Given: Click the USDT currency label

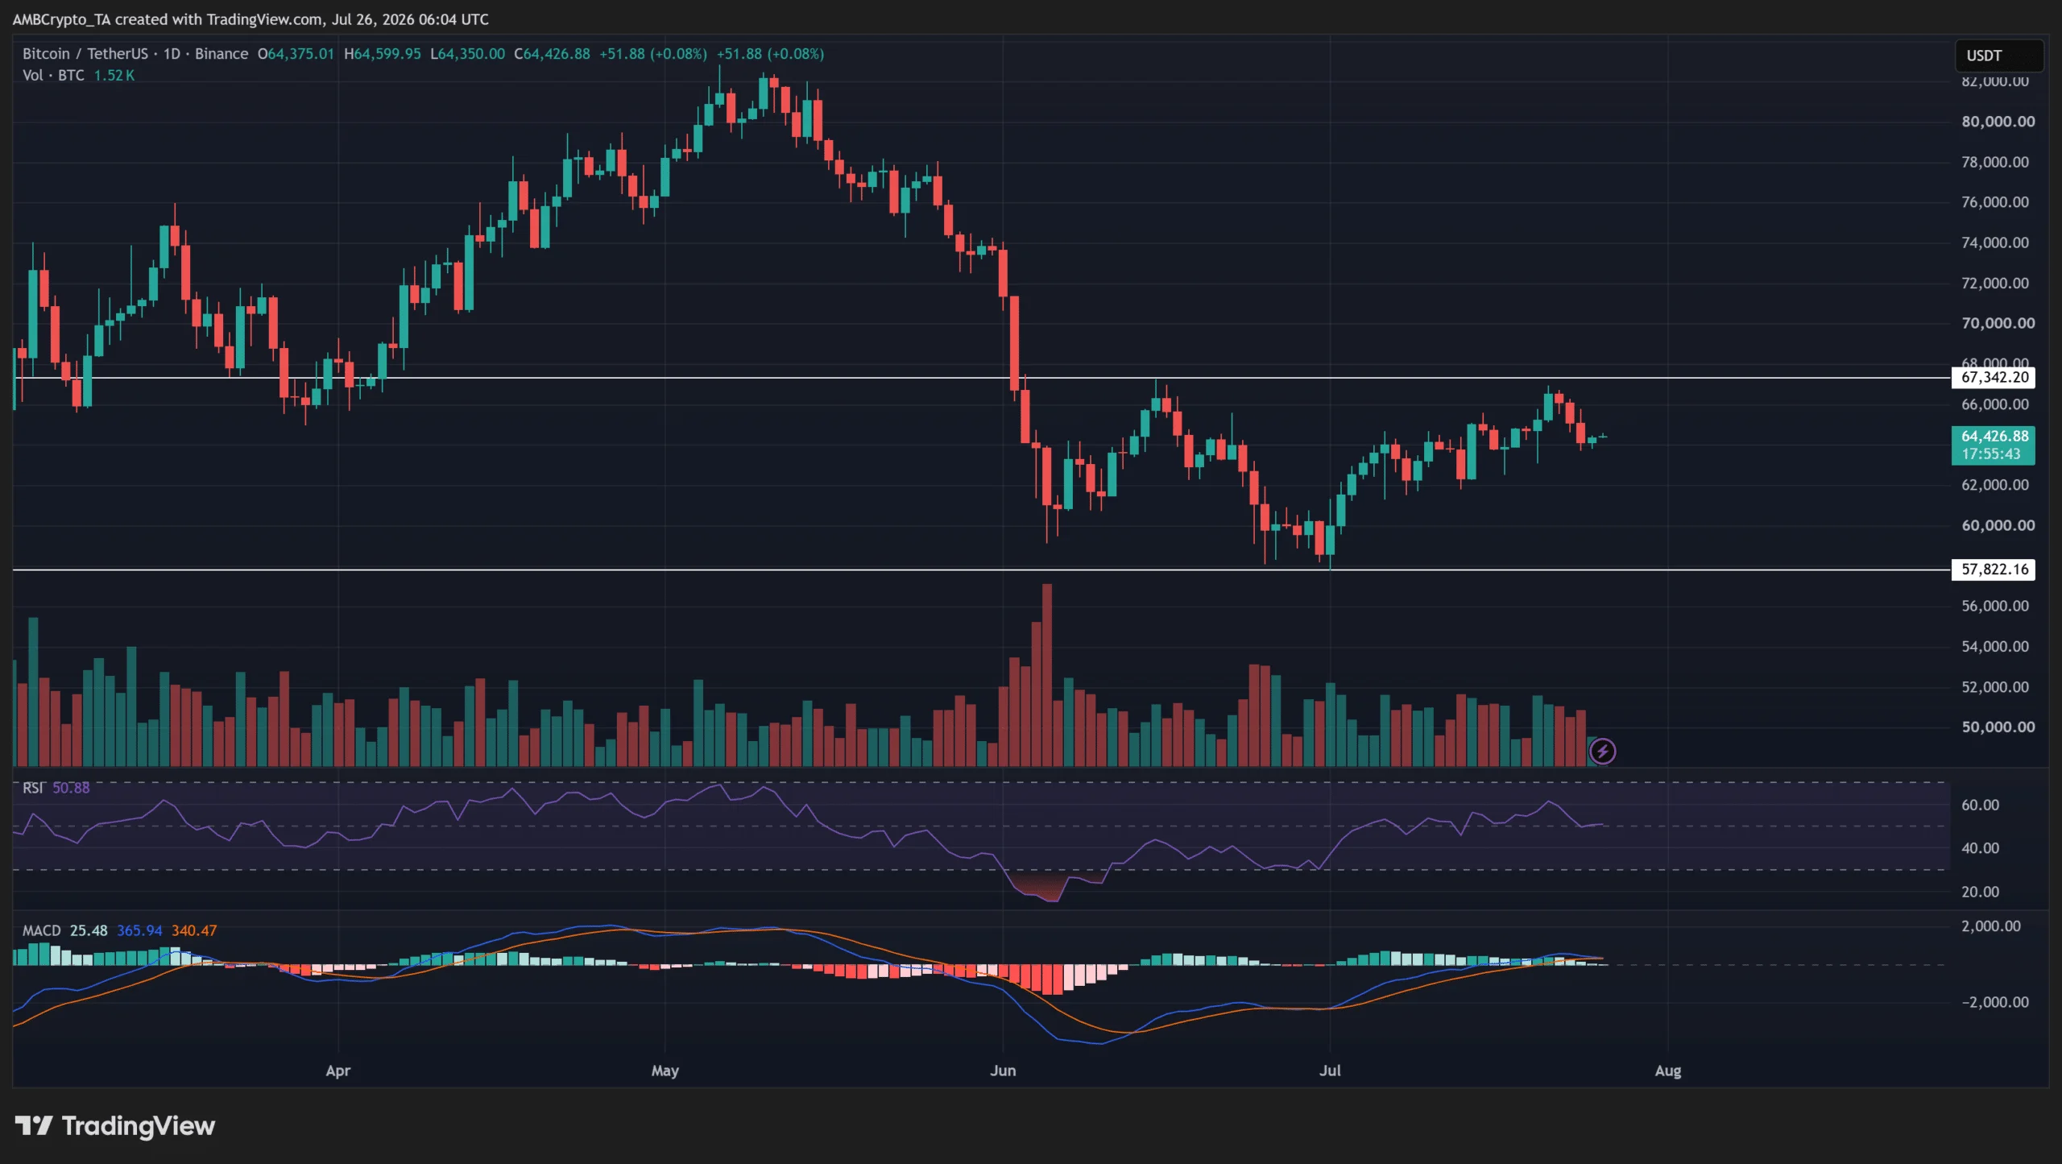Looking at the screenshot, I should pos(1999,56).
